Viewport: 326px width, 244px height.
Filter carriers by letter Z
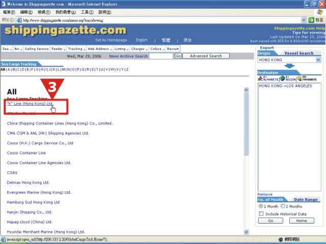click(x=127, y=70)
